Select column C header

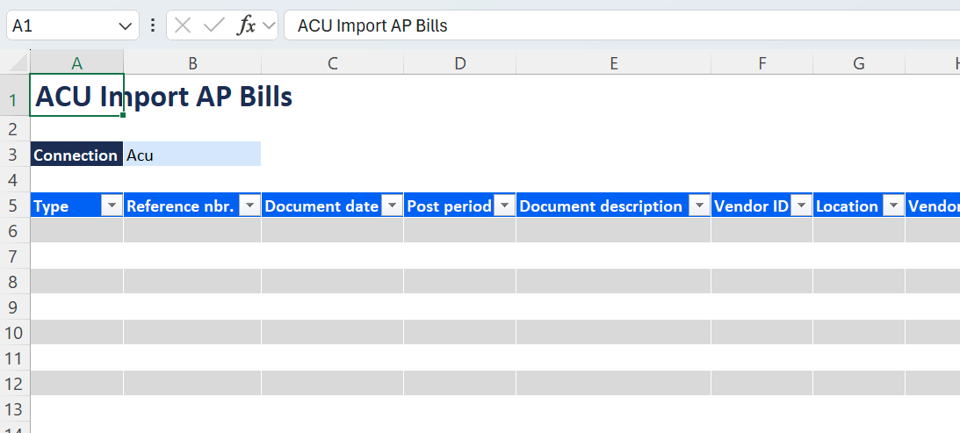pos(332,63)
